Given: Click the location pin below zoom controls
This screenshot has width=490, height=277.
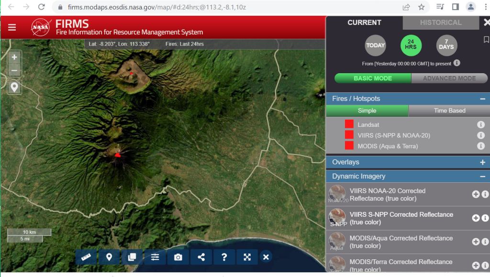Looking at the screenshot, I should (x=14, y=87).
